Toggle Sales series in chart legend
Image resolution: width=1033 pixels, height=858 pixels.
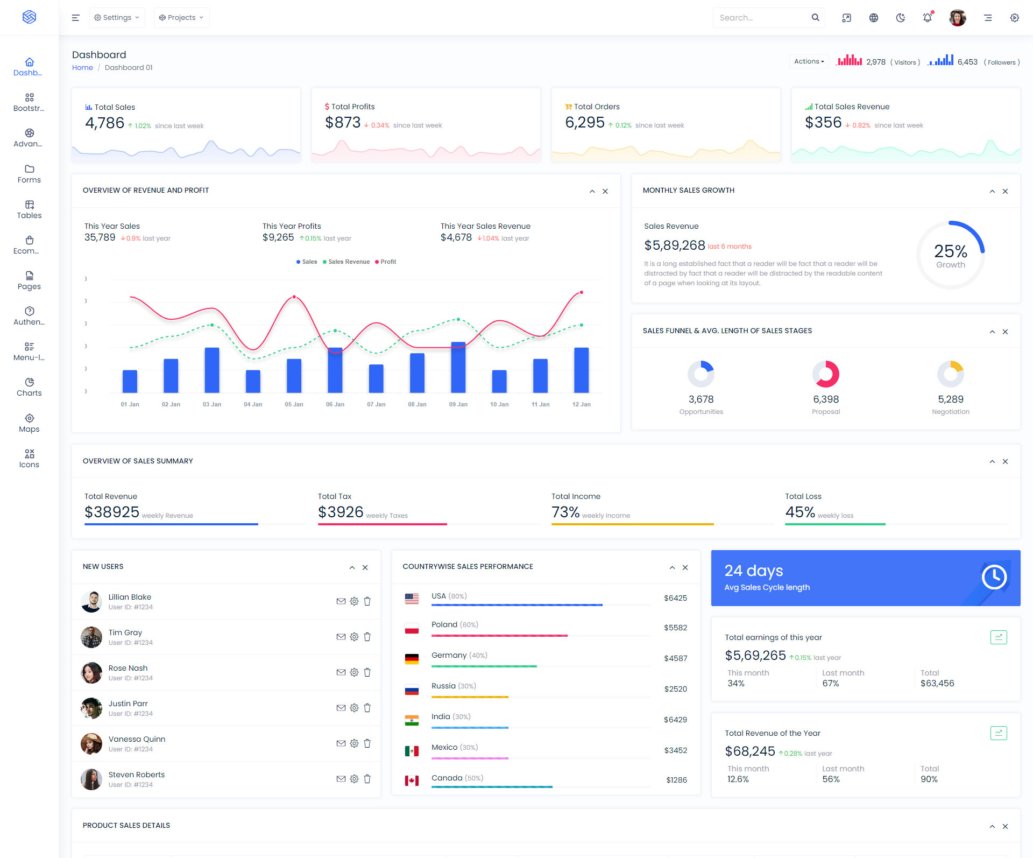[307, 262]
